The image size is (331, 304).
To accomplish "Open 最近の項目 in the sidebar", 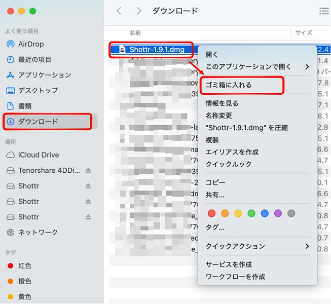I will (x=34, y=60).
